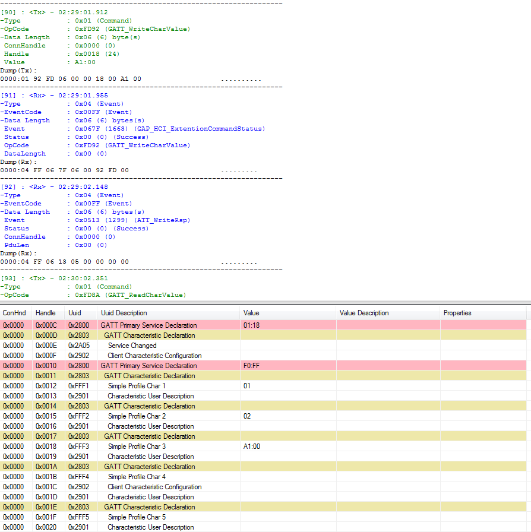Click the Handle column header
This screenshot has width=531, height=532.
coord(49,313)
